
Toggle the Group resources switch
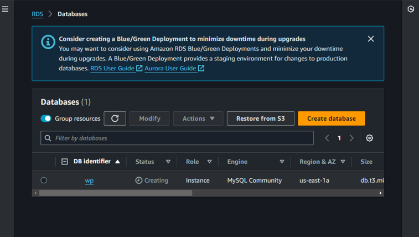(x=46, y=118)
